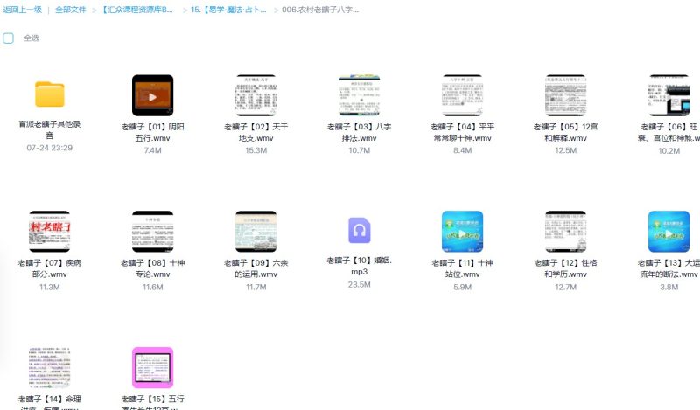Screen dimensions: 700x410
Task: Open the 盲派老瞎子其他录音 folder icon
Action: click(x=49, y=94)
